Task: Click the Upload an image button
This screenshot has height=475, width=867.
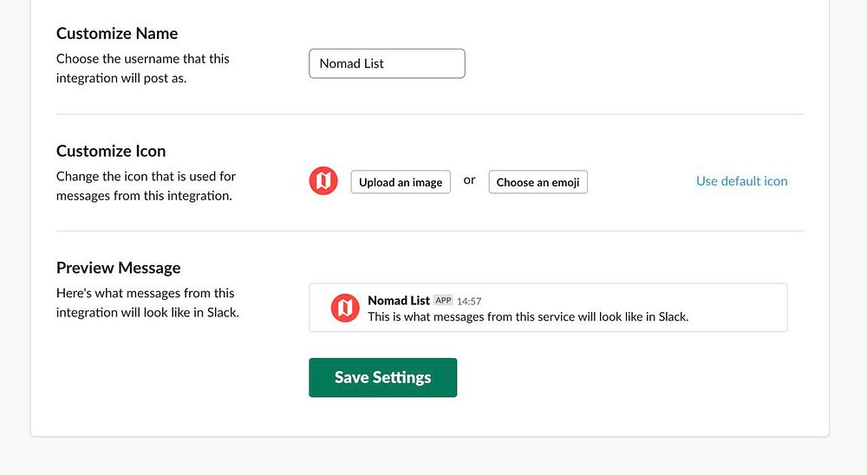Action: pyautogui.click(x=401, y=182)
